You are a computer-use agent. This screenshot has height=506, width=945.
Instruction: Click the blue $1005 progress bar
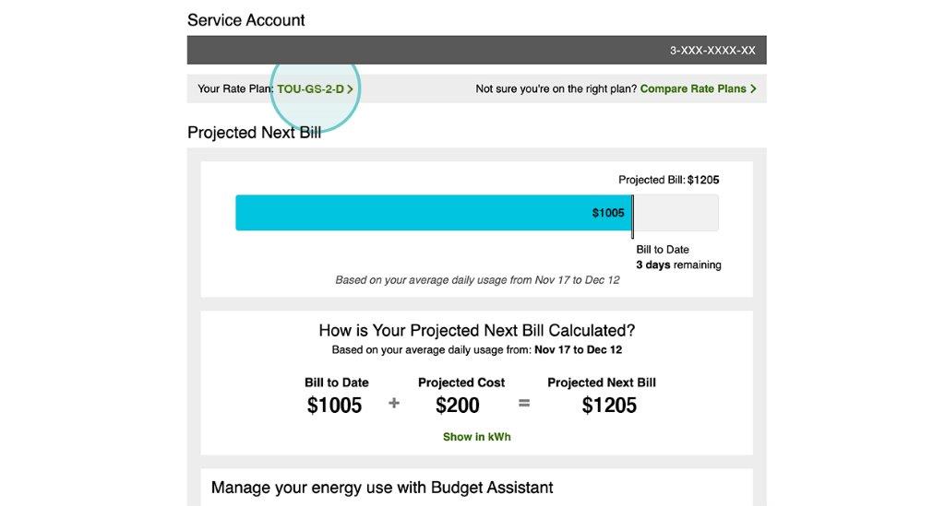(x=434, y=212)
